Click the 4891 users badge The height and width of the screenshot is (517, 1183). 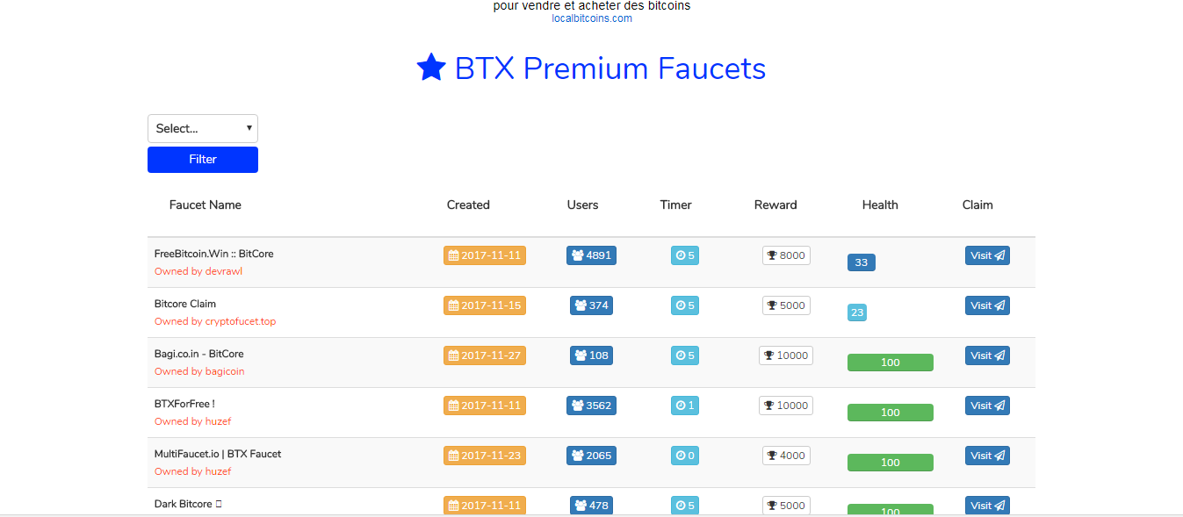(x=591, y=255)
